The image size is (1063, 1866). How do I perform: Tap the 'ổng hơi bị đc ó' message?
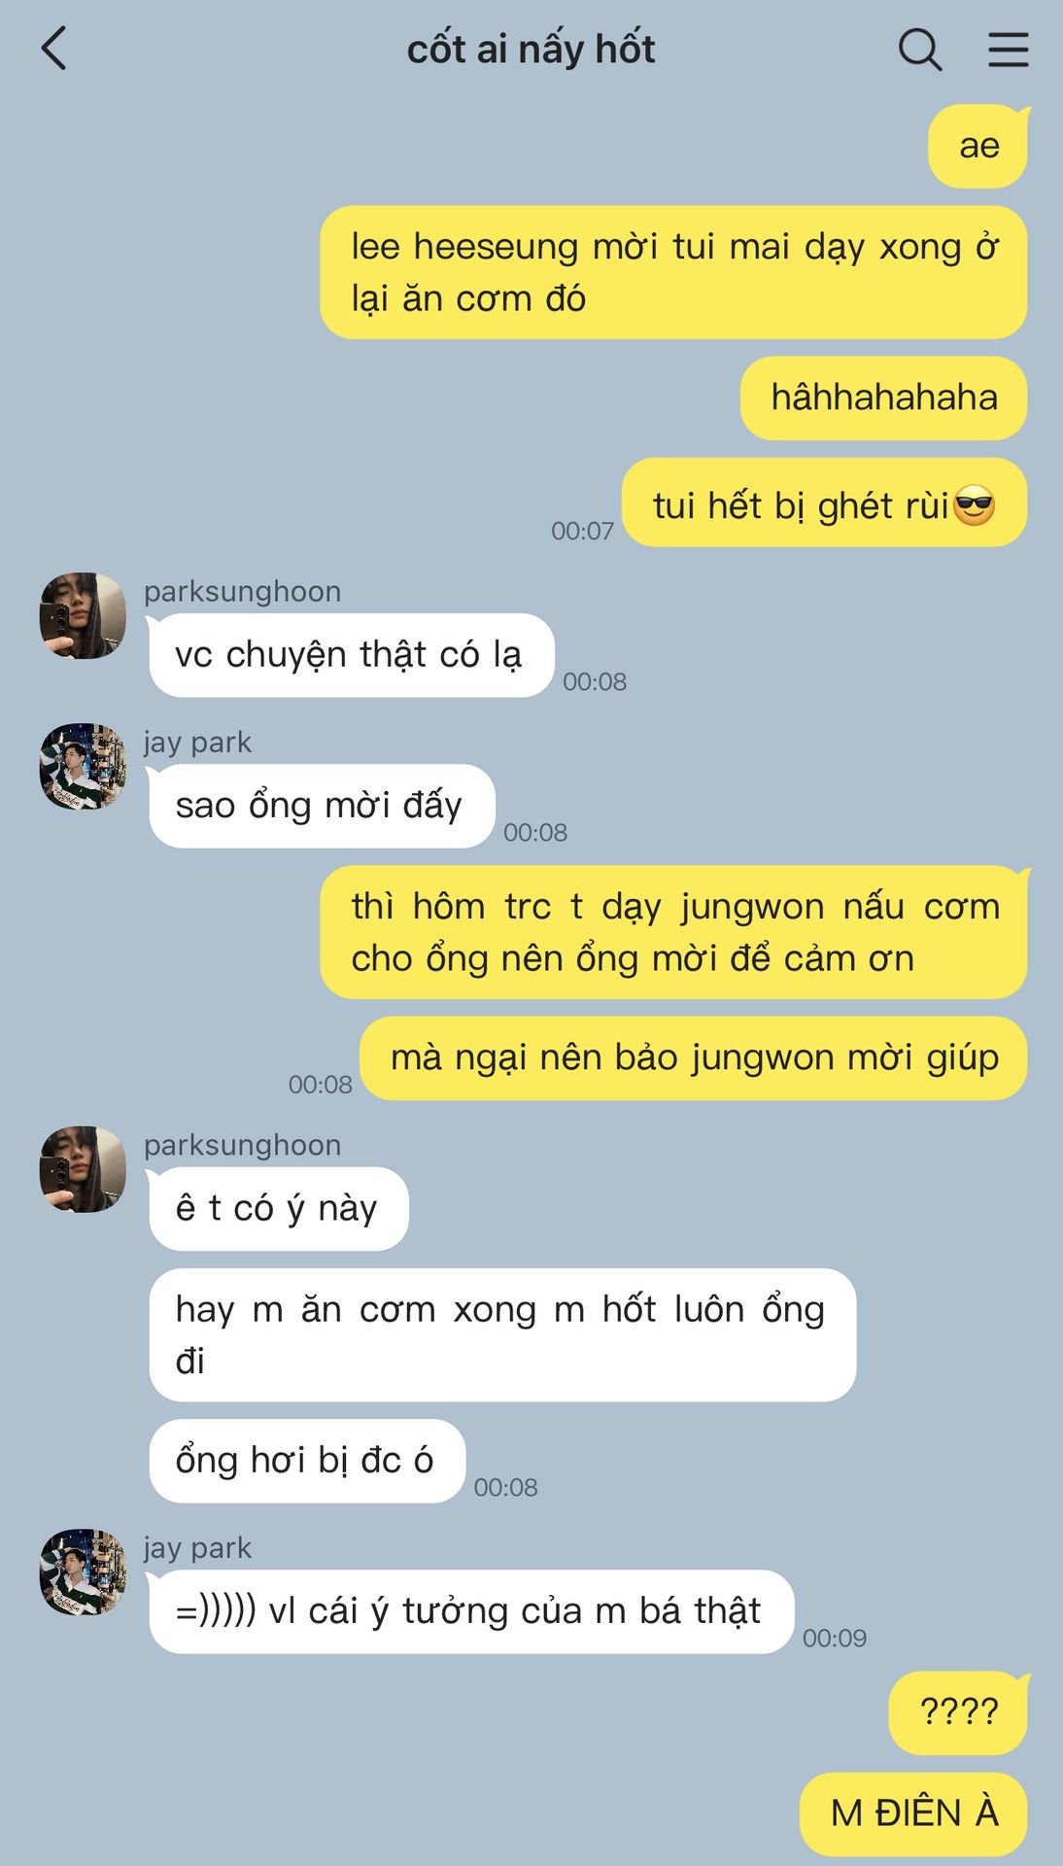click(x=307, y=1461)
